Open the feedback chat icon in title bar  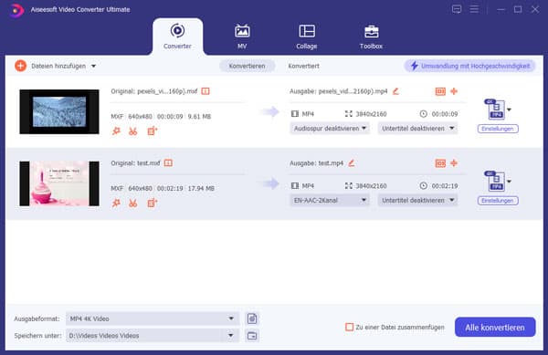point(457,9)
